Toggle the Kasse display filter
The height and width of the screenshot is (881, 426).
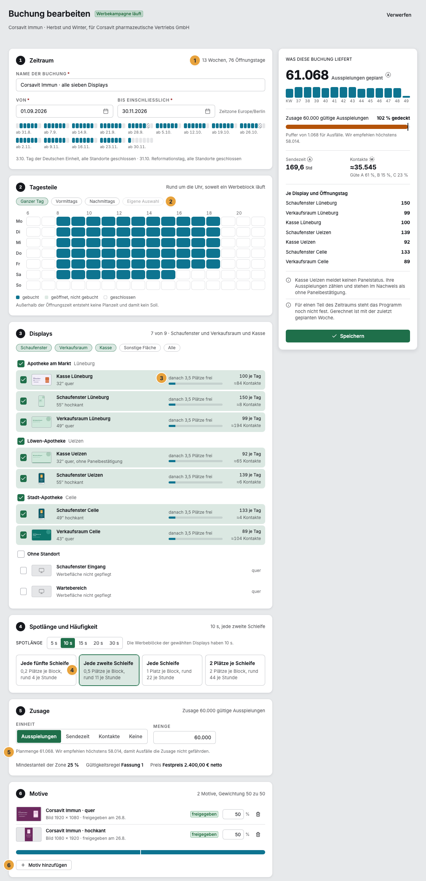point(106,348)
